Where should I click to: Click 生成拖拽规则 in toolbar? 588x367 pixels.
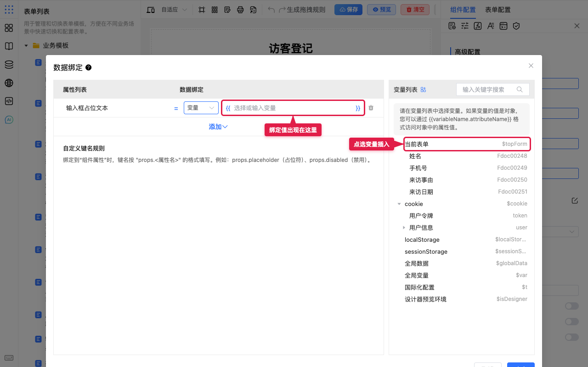(306, 10)
